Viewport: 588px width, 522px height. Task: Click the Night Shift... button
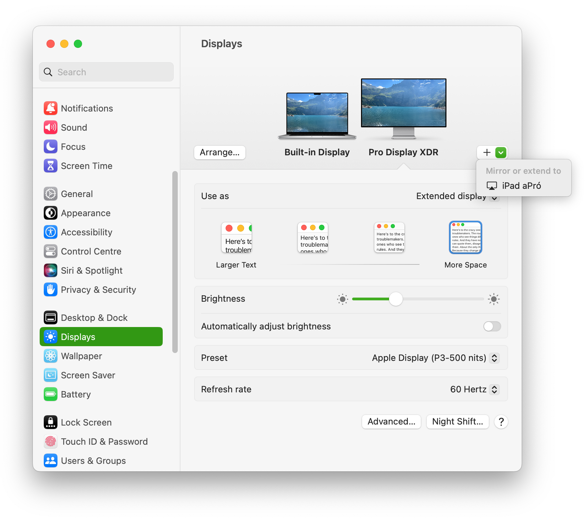[x=458, y=422]
